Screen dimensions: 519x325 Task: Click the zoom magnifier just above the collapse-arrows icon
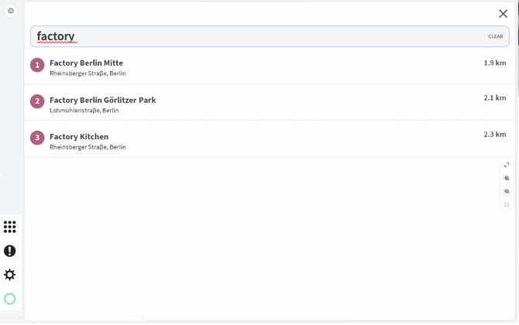click(x=507, y=191)
